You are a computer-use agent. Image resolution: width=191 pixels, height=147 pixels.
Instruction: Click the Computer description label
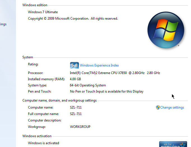[x=45, y=120]
